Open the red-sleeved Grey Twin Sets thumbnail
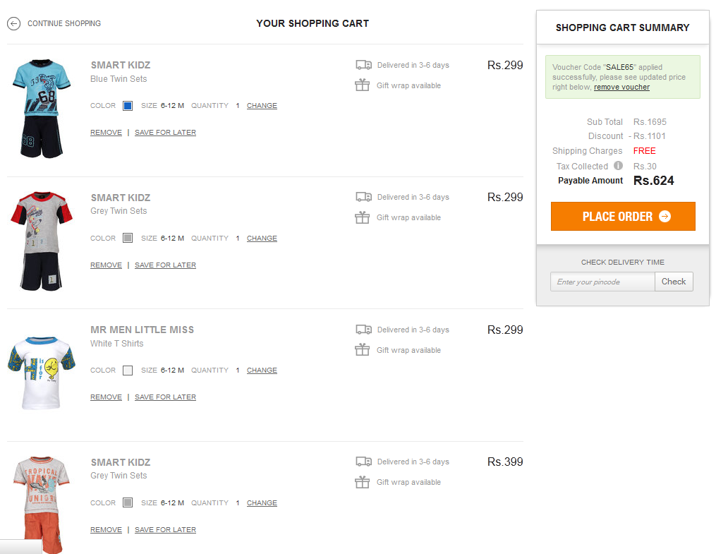The image size is (728, 554). (42, 241)
